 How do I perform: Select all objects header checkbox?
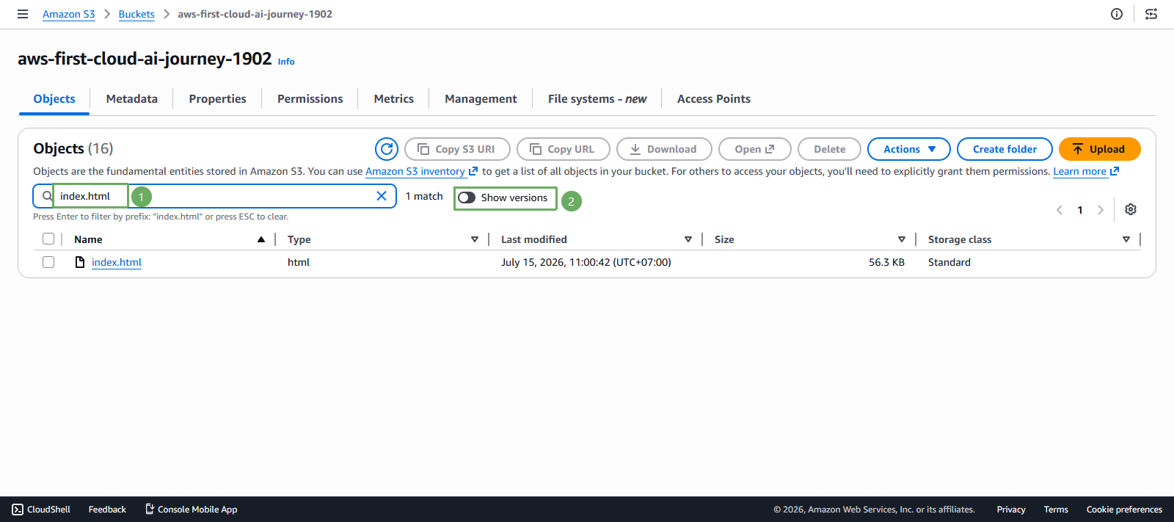tap(48, 239)
